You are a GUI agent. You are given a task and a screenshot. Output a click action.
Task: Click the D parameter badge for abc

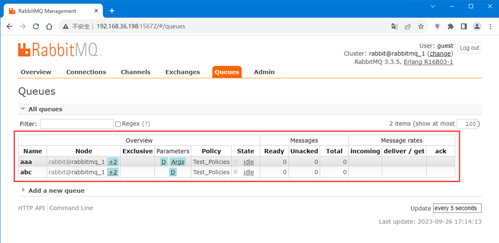pos(173,172)
